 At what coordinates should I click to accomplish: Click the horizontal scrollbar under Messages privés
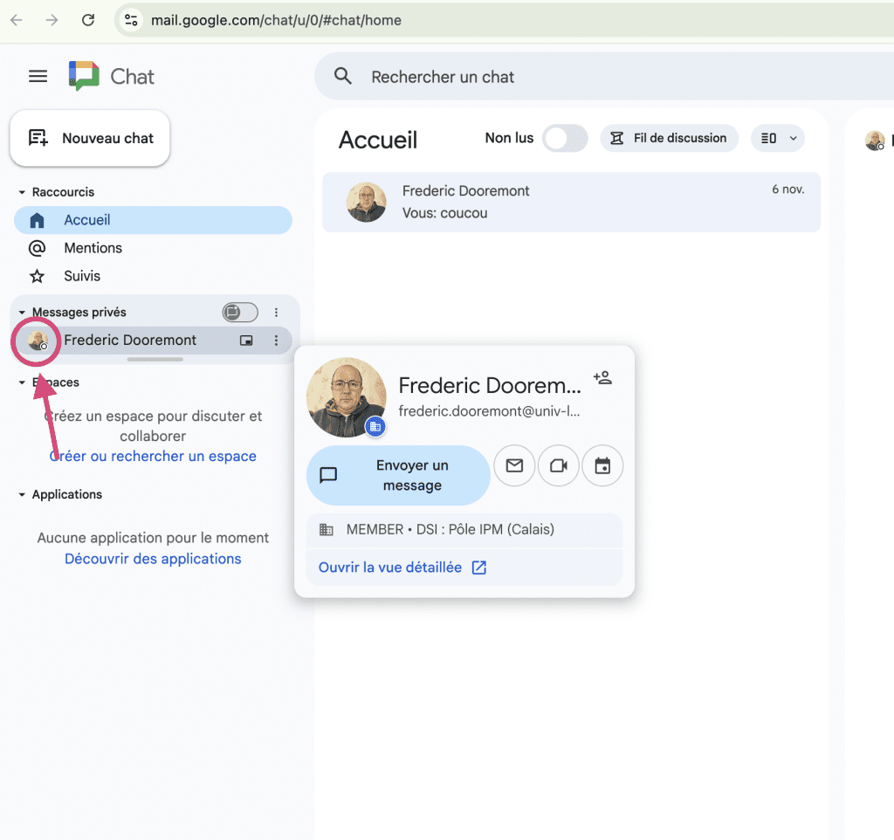[155, 359]
